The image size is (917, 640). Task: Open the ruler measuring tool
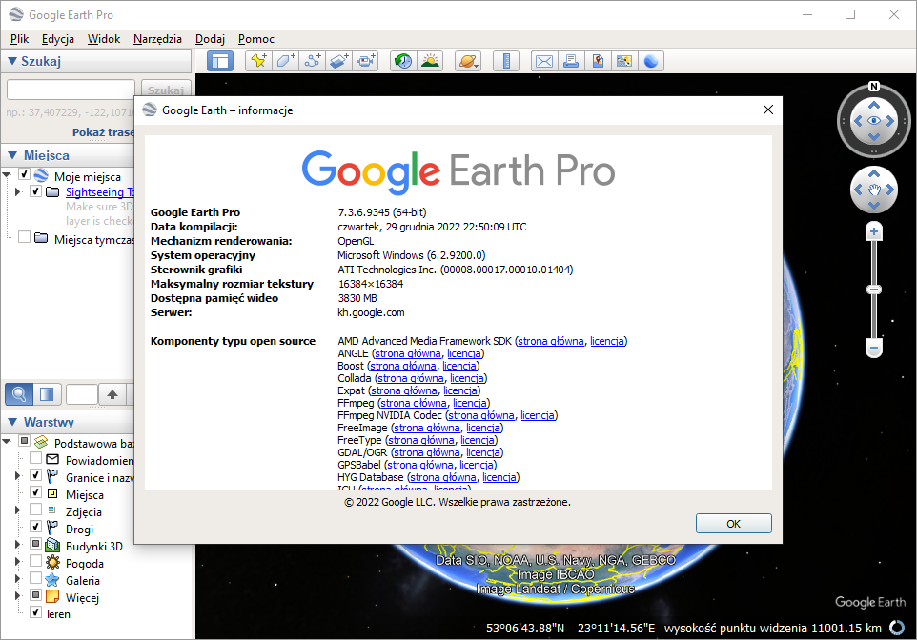point(506,61)
